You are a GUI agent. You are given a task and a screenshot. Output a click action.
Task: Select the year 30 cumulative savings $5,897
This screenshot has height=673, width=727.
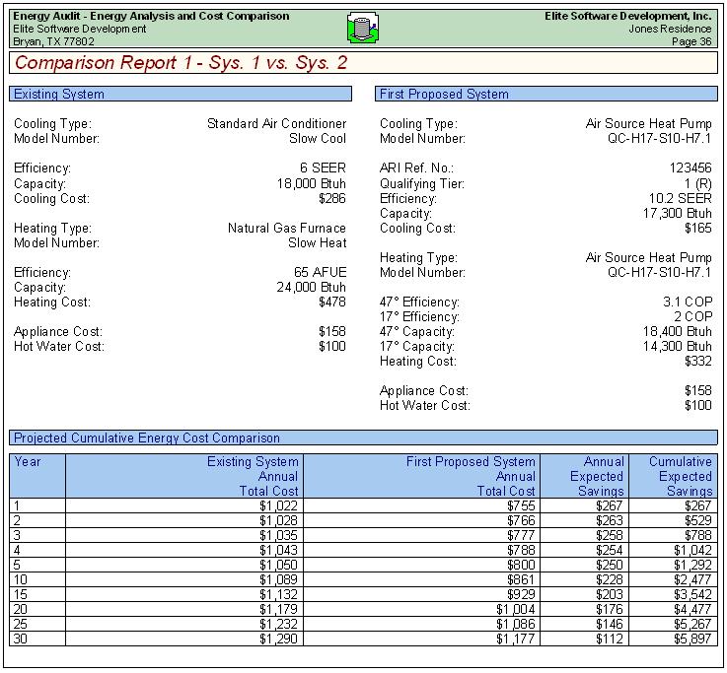click(690, 639)
